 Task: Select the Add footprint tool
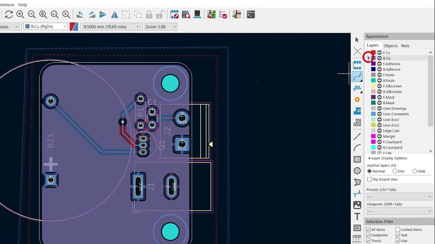(x=357, y=64)
